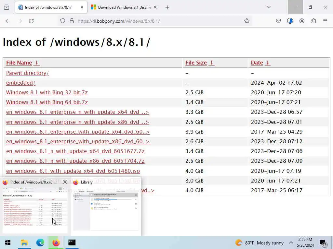The width and height of the screenshot is (333, 249).
Task: Open enterprise_with_update_x64_dvd_60 link
Action: pyautogui.click(x=78, y=132)
